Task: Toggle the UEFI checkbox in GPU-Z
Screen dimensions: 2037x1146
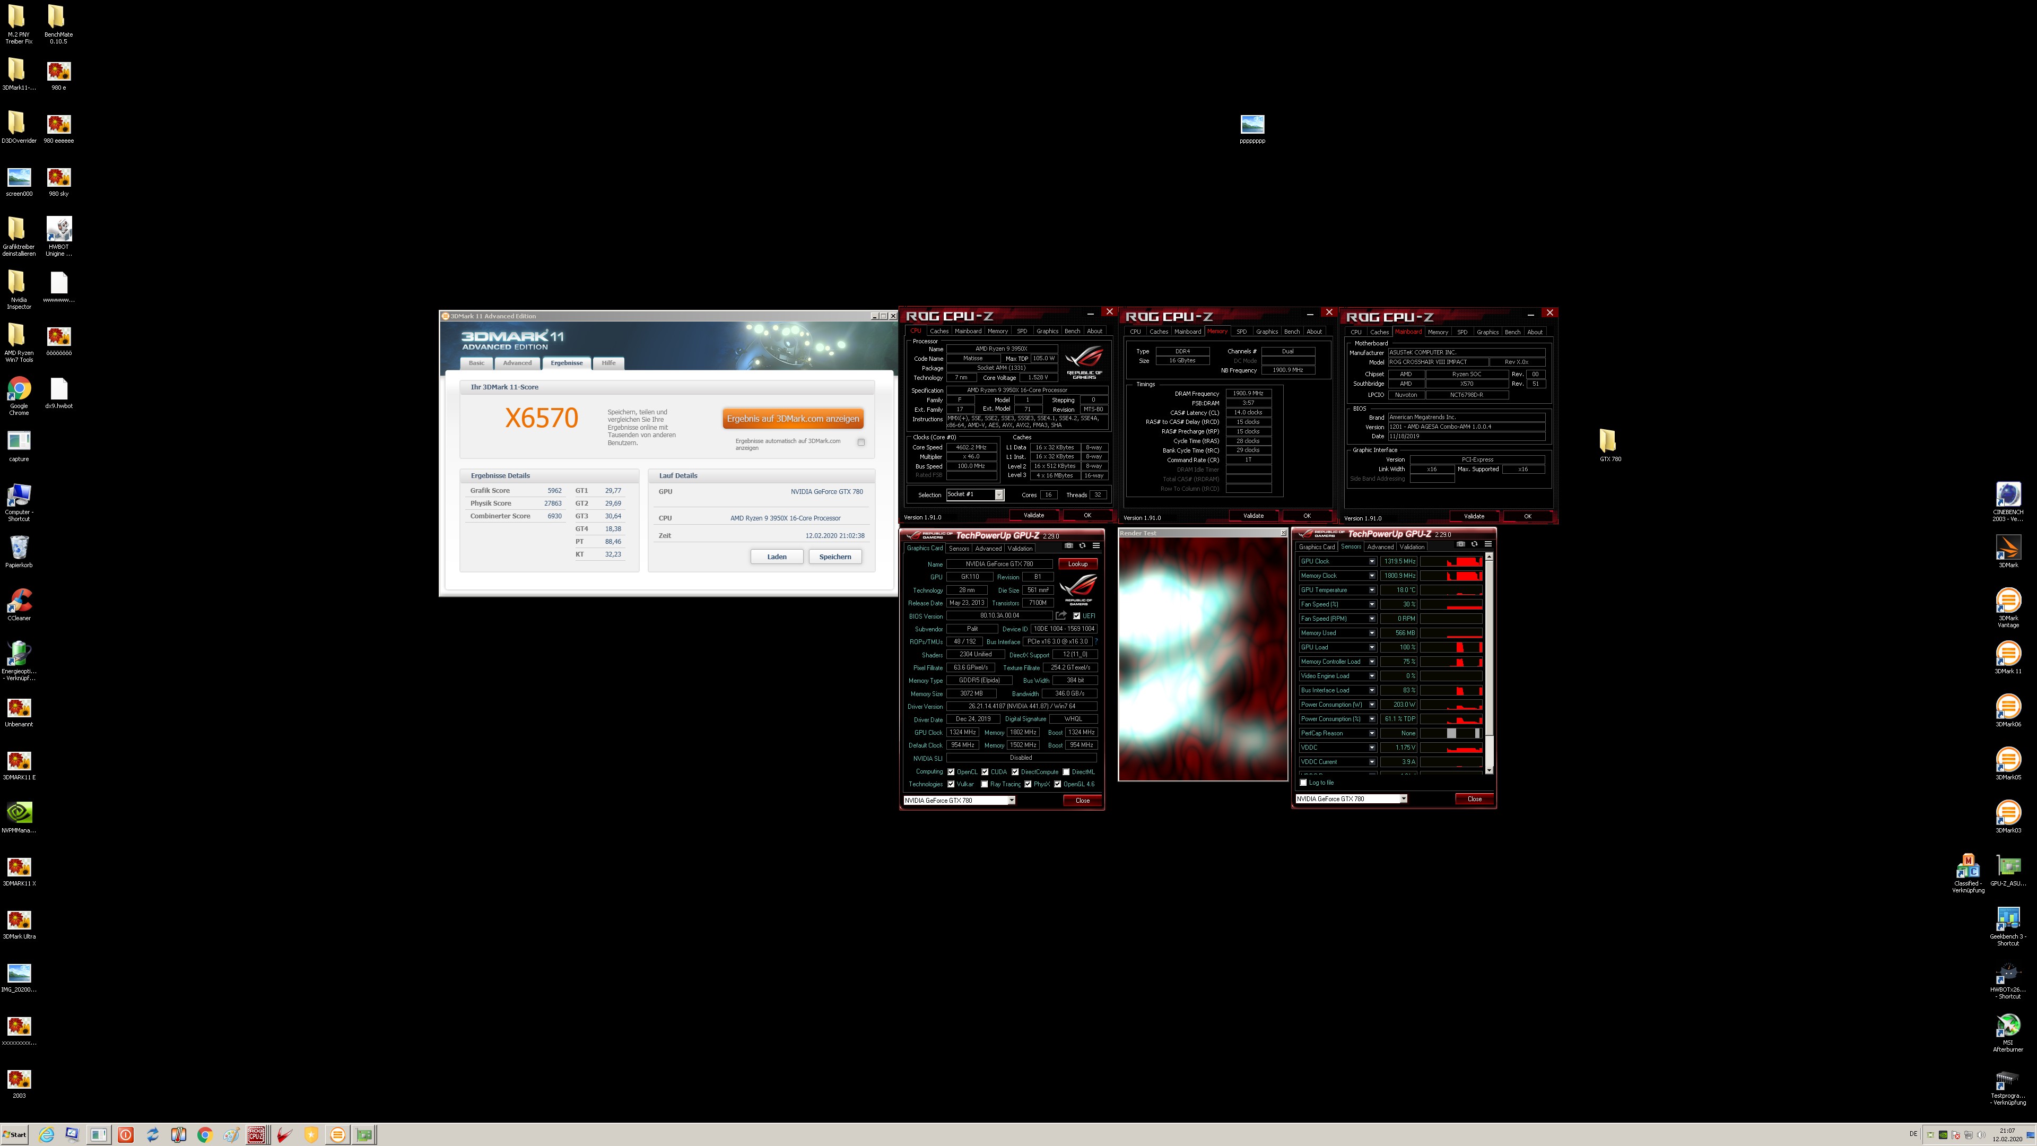Action: coord(1076,616)
